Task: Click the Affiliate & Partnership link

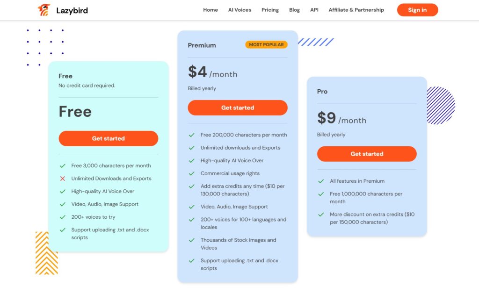Action: point(356,9)
